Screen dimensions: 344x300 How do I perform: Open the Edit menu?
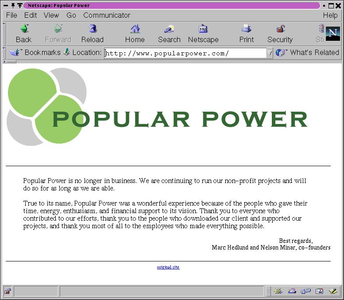click(x=30, y=15)
